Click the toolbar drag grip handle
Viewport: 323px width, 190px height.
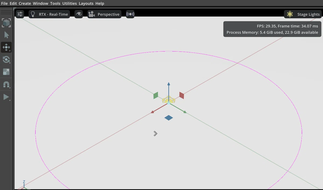(6, 12)
